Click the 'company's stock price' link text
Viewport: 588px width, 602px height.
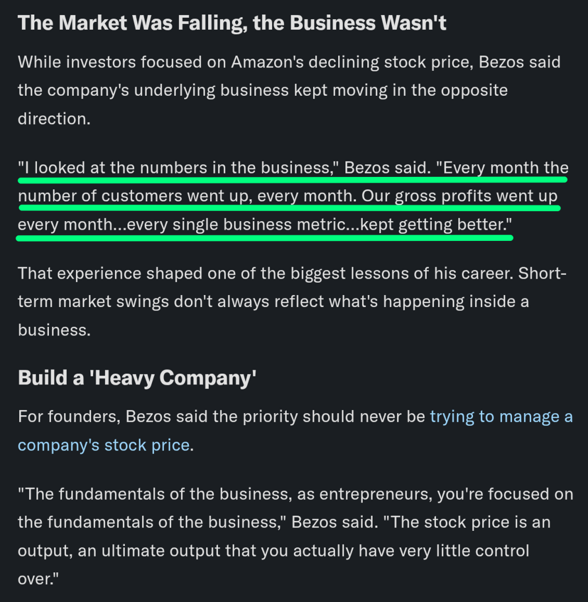pyautogui.click(x=104, y=445)
